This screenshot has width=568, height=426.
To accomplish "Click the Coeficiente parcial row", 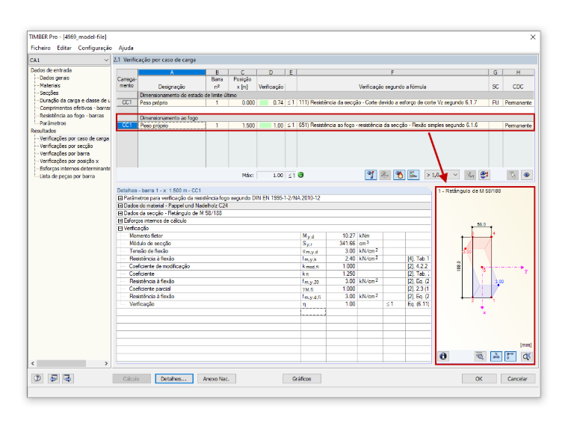I will (x=274, y=288).
